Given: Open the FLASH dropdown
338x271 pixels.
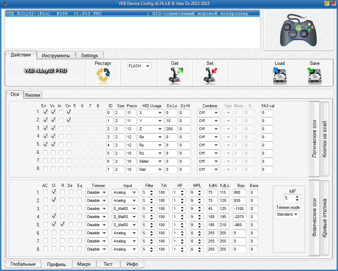Looking at the screenshot, I should (139, 66).
